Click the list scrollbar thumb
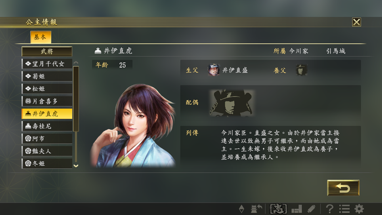The image size is (382, 215). pyautogui.click(x=76, y=99)
